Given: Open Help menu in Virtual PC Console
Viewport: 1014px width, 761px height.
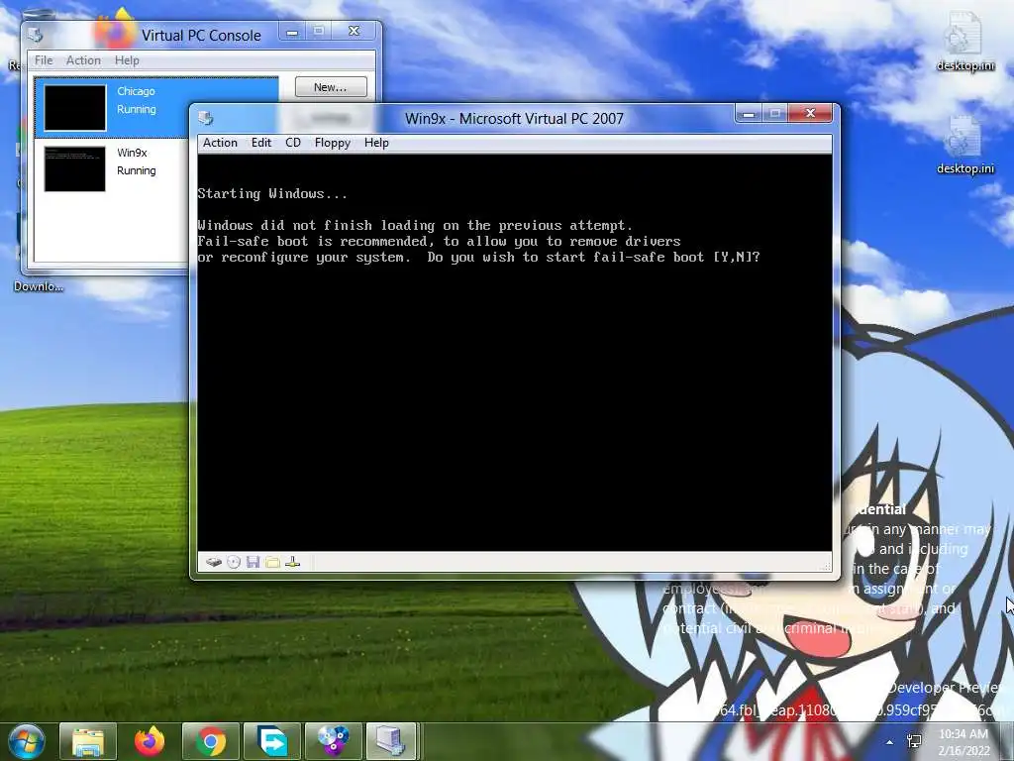Looking at the screenshot, I should (x=127, y=60).
